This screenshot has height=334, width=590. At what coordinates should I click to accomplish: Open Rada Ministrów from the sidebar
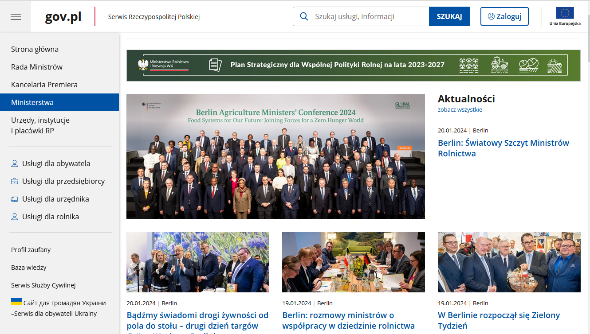point(37,67)
